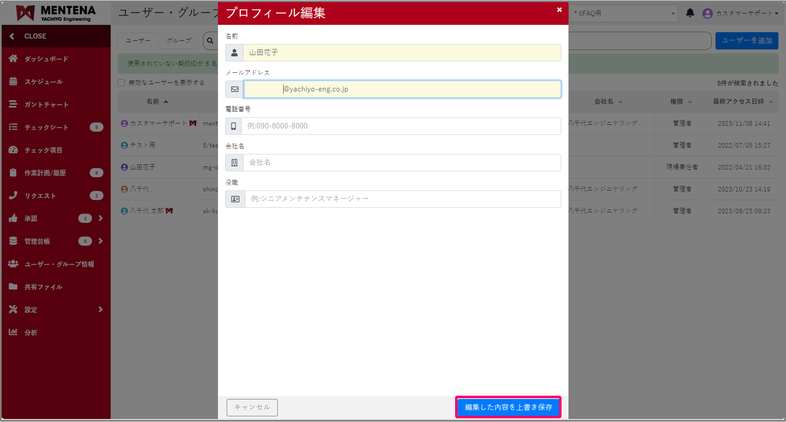Open the 共有ファイル folder icon
Viewport: 786px width, 422px height.
pos(14,287)
